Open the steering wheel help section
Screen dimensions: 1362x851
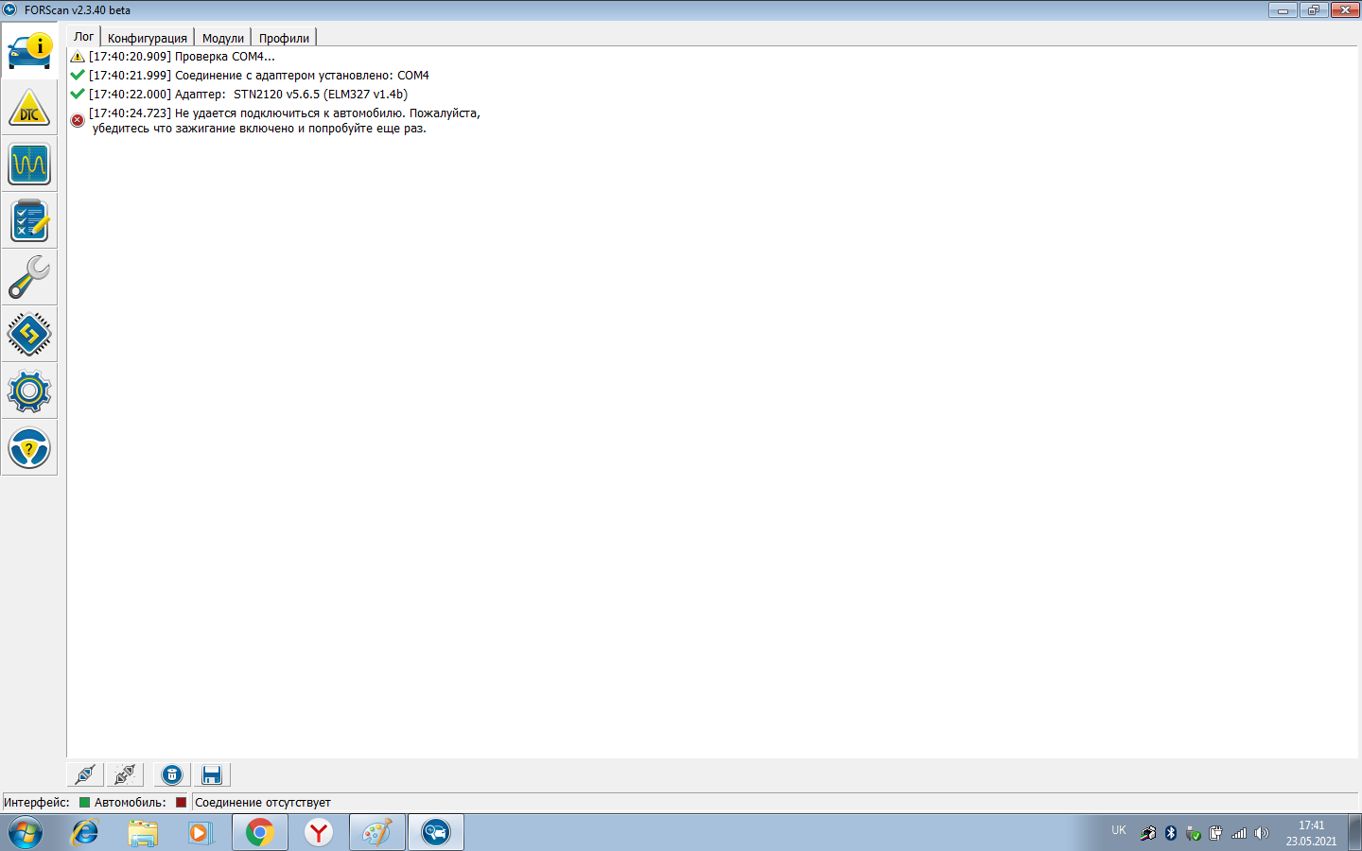point(29,448)
